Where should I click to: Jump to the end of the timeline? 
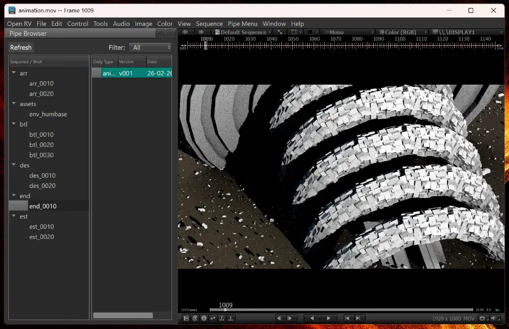point(358,318)
